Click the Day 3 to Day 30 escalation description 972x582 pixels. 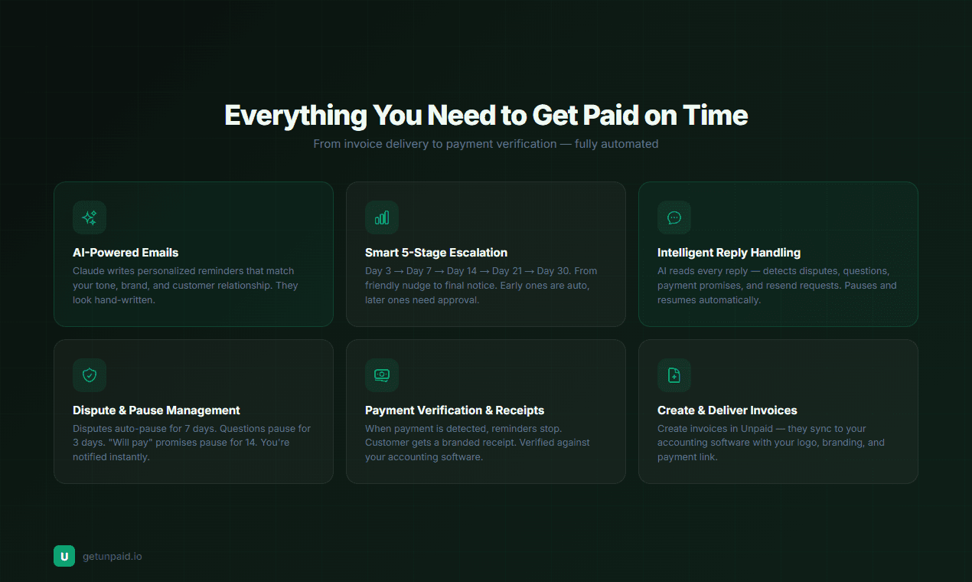point(481,286)
